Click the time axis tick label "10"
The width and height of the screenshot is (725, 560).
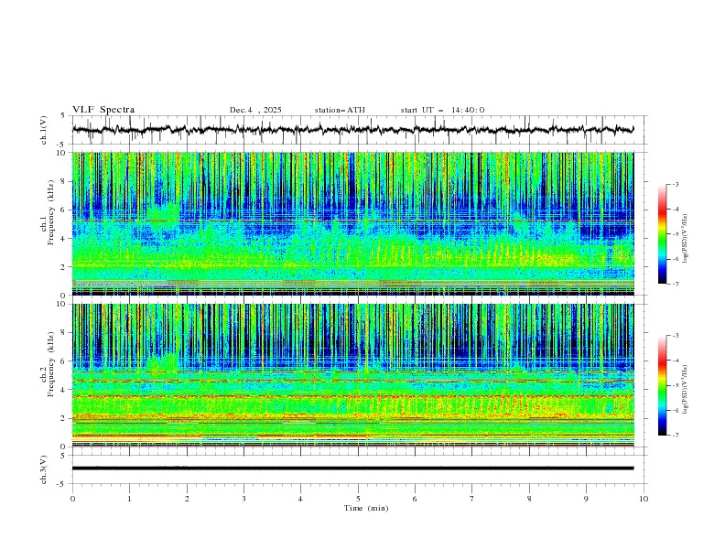pos(644,499)
